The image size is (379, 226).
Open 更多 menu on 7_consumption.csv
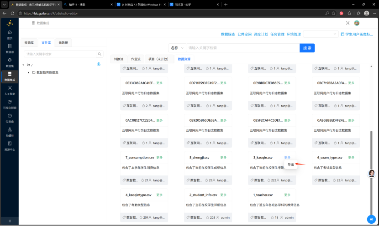point(159,158)
